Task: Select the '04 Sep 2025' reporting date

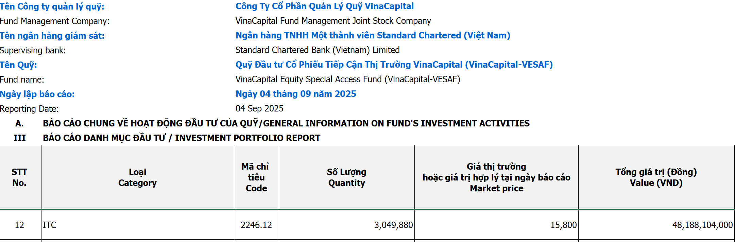Action: pyautogui.click(x=259, y=108)
